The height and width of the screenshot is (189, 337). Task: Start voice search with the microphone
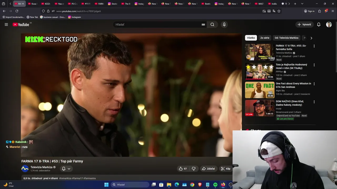(x=224, y=24)
